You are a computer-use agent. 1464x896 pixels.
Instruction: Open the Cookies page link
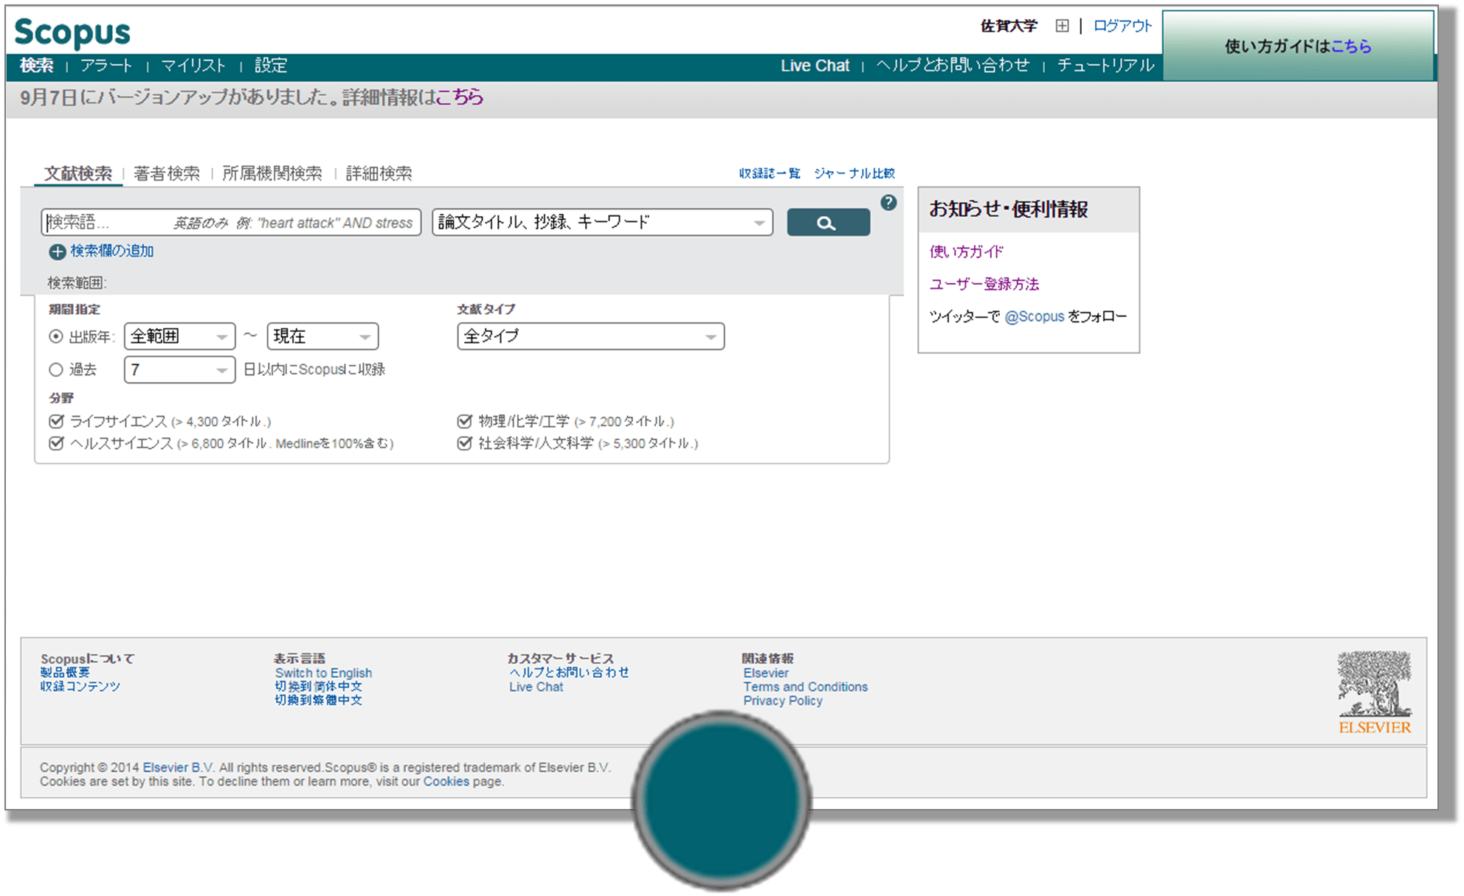(x=446, y=782)
